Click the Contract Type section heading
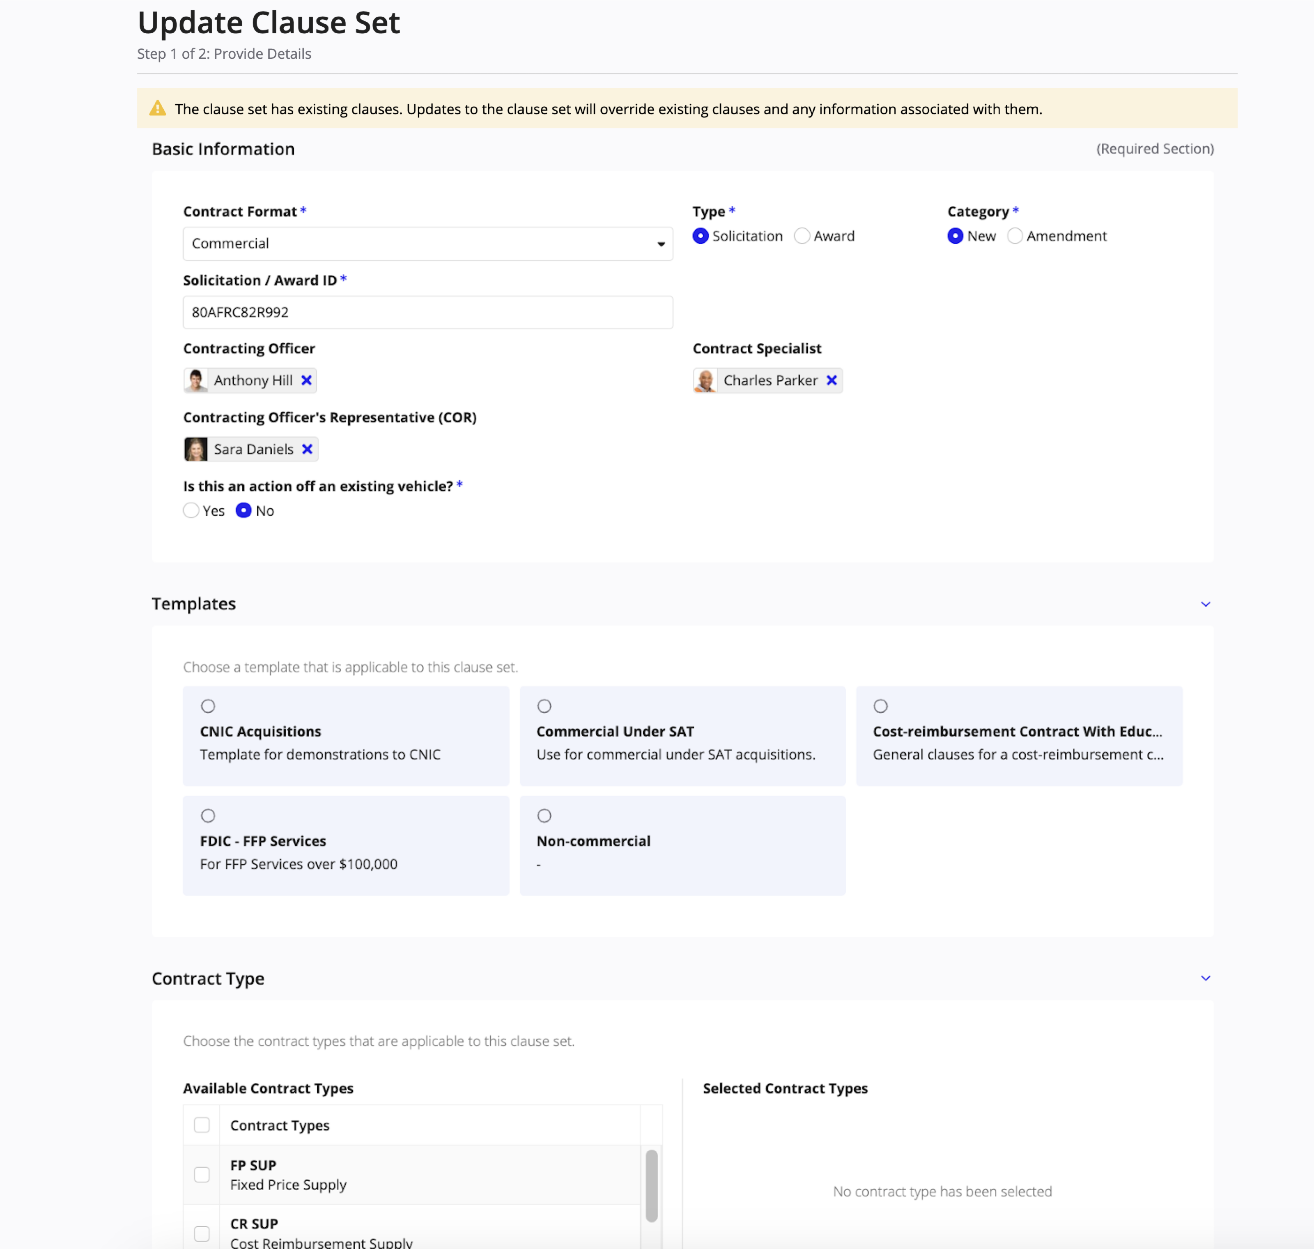 pos(208,978)
